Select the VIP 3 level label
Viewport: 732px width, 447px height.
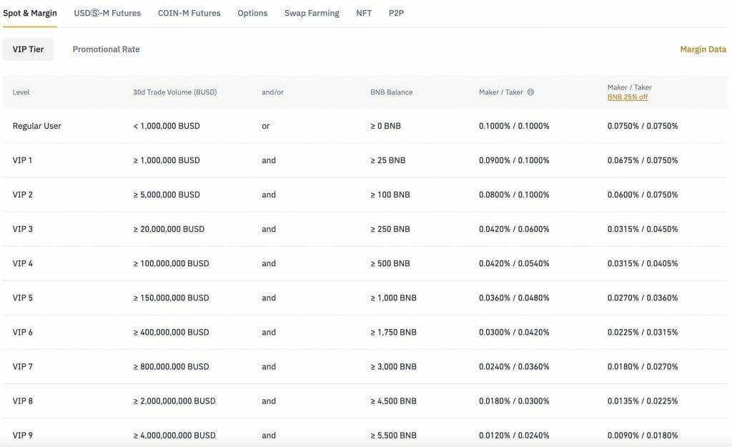tap(22, 229)
